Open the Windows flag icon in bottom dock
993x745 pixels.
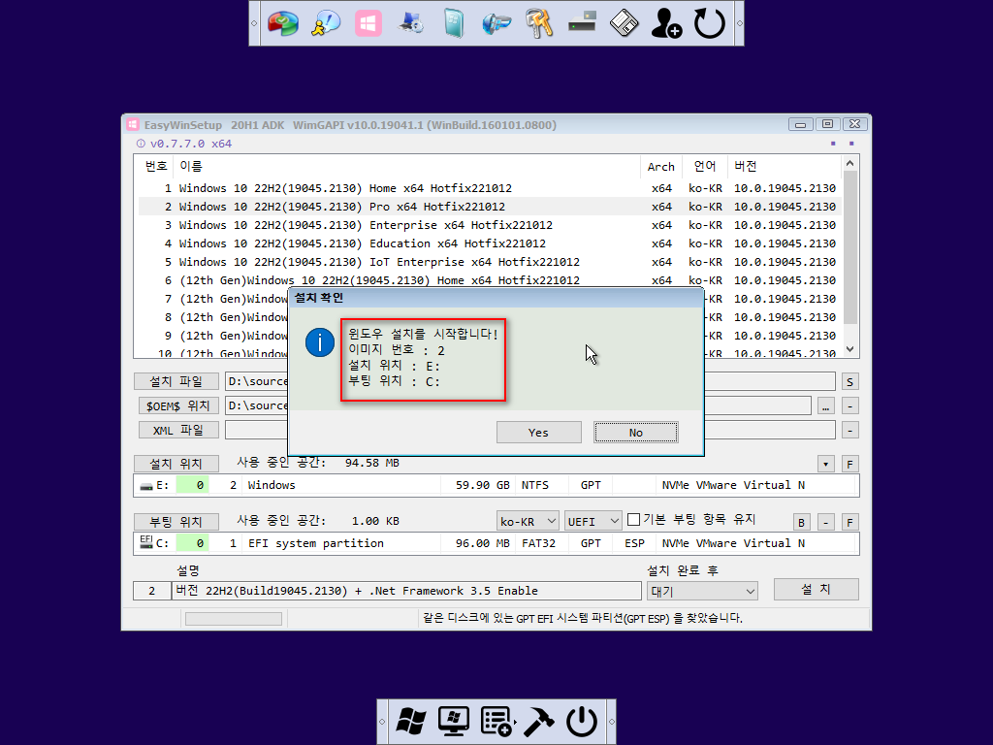click(x=411, y=722)
